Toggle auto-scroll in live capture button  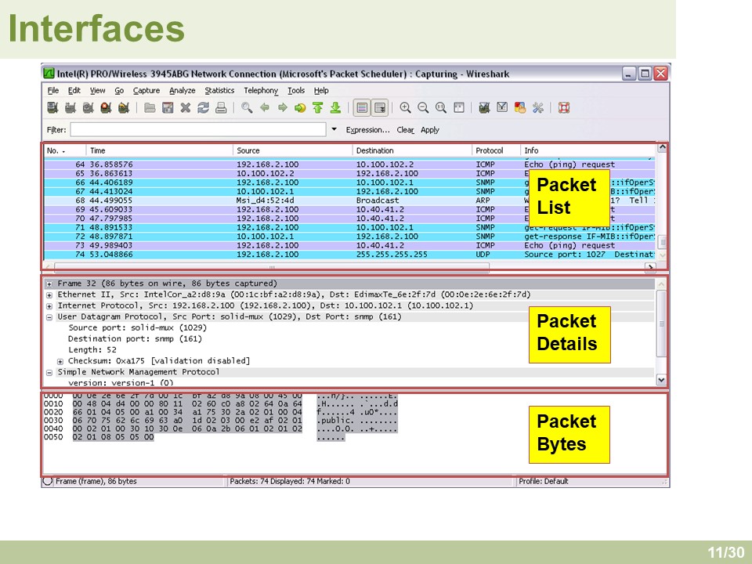(380, 108)
